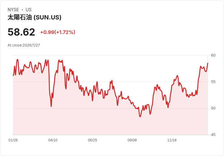This screenshot has width=224, height=156.
Task: Click the 50 y-axis price label
Action: (213, 108)
